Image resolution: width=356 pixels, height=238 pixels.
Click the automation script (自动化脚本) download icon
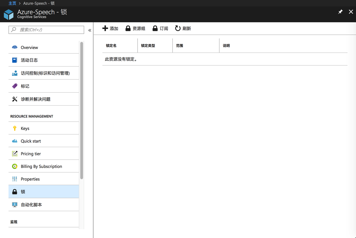14,205
